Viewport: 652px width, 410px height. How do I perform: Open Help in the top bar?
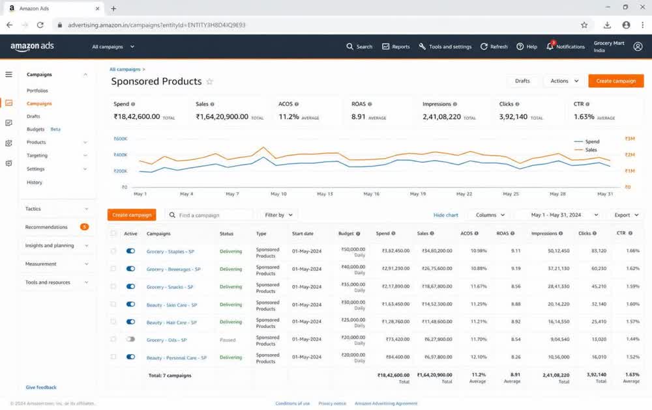[x=527, y=46]
